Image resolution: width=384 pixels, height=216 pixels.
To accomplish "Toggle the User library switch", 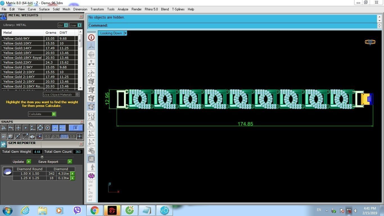I will (x=75, y=25).
